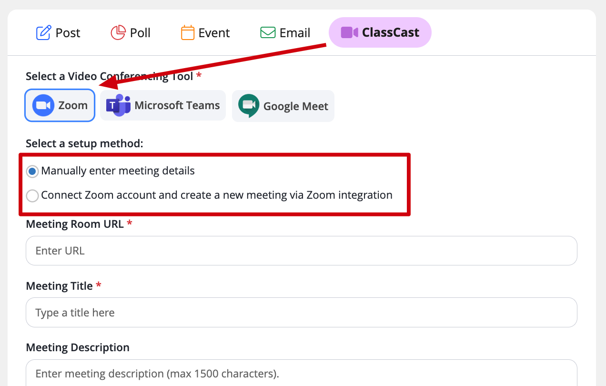This screenshot has width=606, height=386.
Task: Click the pencil icon beside Post
Action: coord(43,33)
